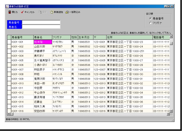Click the 患者番号 column header
Image resolution: width=182 pixels, height=131 pixels.
(22, 37)
